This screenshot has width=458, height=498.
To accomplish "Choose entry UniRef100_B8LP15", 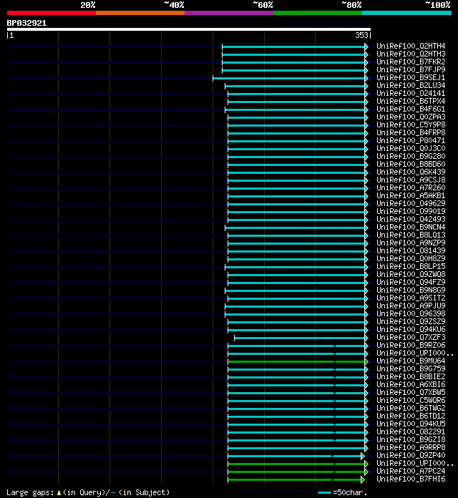I will [411, 266].
